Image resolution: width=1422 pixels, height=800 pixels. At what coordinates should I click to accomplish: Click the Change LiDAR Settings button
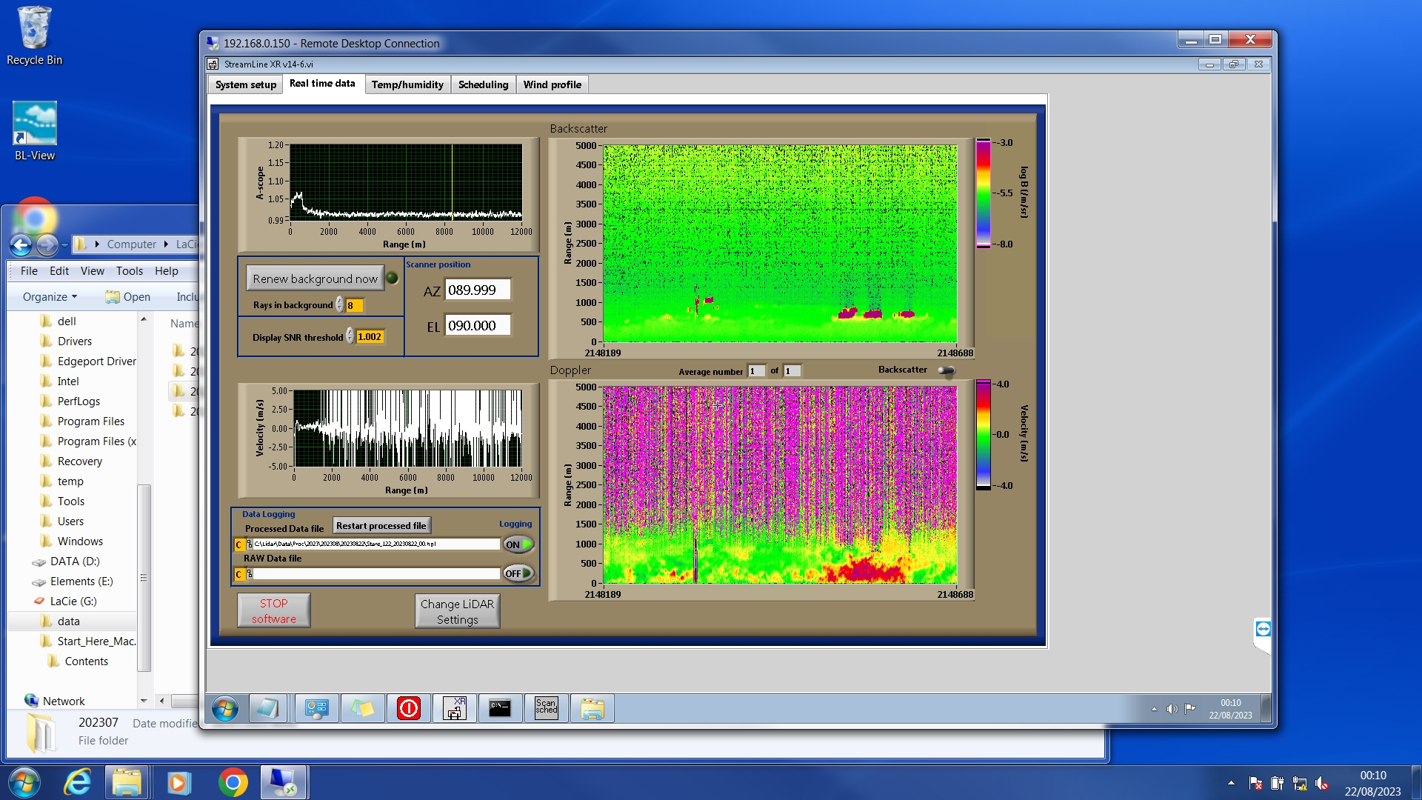[457, 612]
